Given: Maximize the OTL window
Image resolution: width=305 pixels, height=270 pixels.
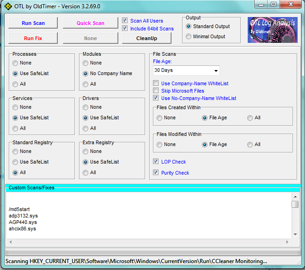Looking at the screenshot, I should 274,5.
